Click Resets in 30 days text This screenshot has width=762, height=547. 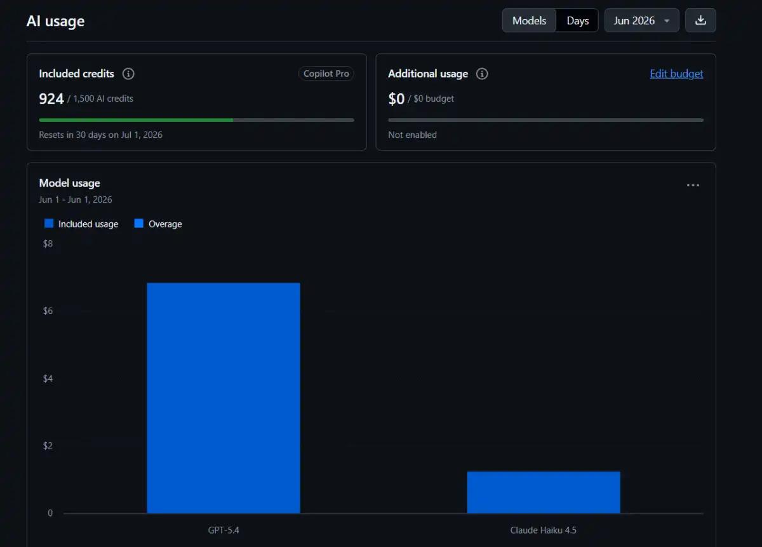(x=100, y=135)
